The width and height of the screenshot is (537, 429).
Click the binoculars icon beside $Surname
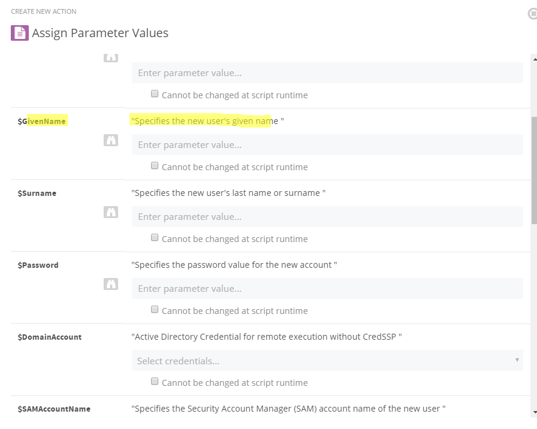click(111, 212)
